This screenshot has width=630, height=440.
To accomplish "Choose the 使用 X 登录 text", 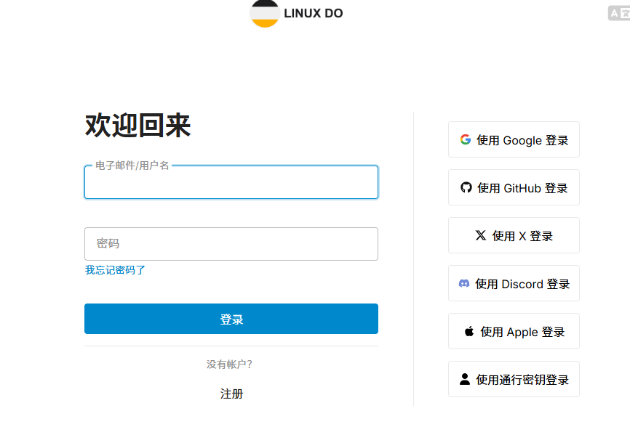I will pyautogui.click(x=522, y=236).
